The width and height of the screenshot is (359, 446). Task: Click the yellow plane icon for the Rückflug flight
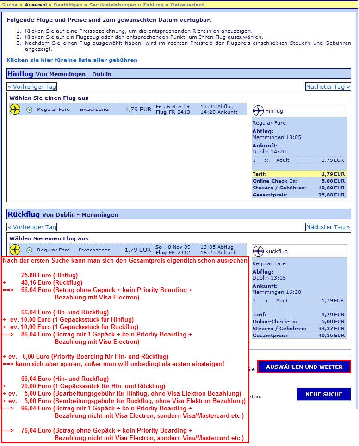click(15, 250)
